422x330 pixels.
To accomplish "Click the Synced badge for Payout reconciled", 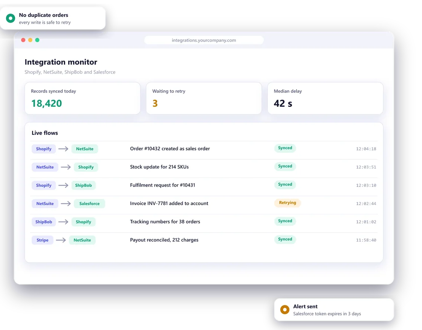I will pyautogui.click(x=285, y=239).
